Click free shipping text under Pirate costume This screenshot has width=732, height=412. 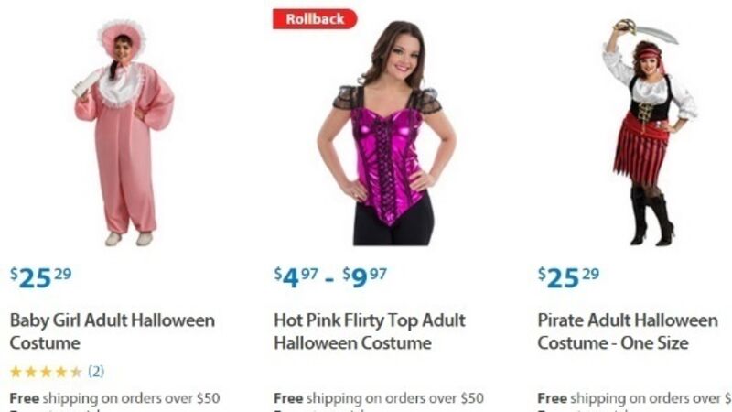tap(634, 398)
